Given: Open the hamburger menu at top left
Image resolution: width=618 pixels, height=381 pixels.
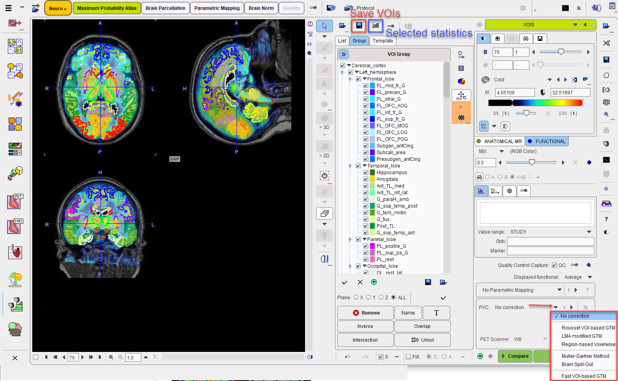Looking at the screenshot, I should tap(8, 8).
